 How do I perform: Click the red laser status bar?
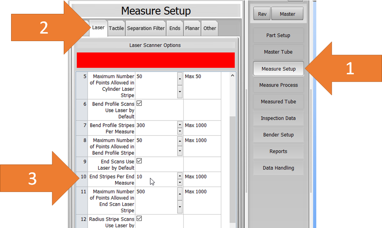[x=156, y=60]
